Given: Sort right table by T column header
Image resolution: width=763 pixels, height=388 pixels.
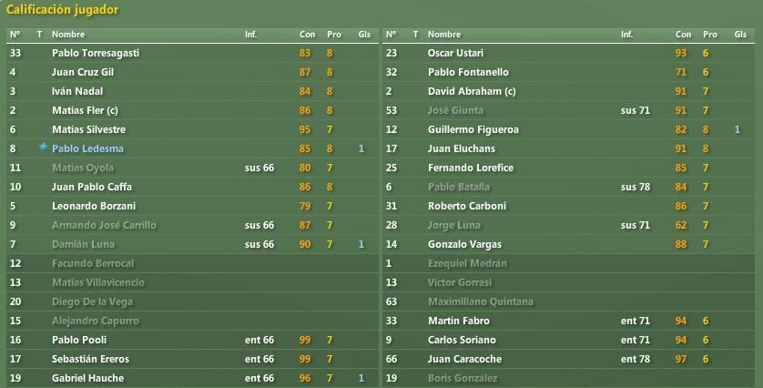Looking at the screenshot, I should coord(415,35).
